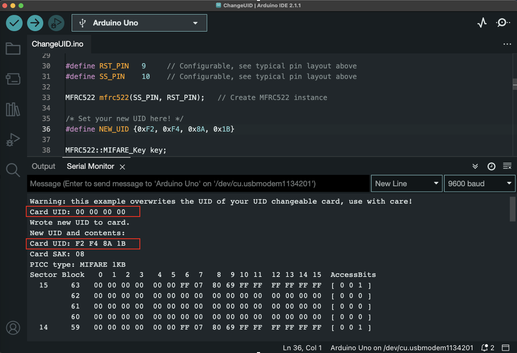Open the Boards Manager sidebar icon
This screenshot has height=353, width=517.
click(13, 79)
